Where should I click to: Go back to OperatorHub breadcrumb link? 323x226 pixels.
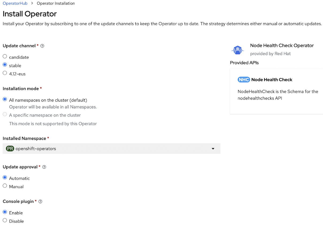pos(15,3)
